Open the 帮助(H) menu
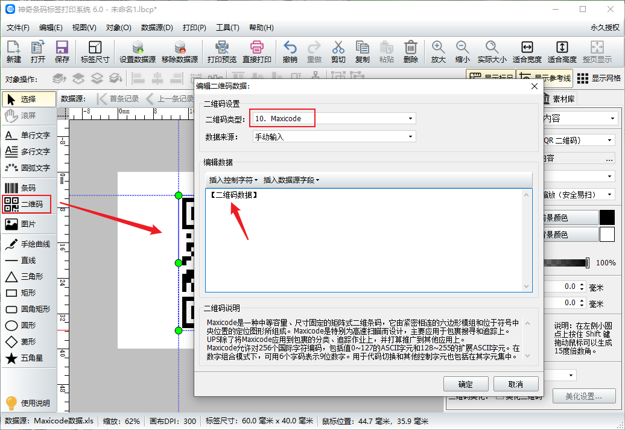The width and height of the screenshot is (625, 430). pyautogui.click(x=261, y=28)
